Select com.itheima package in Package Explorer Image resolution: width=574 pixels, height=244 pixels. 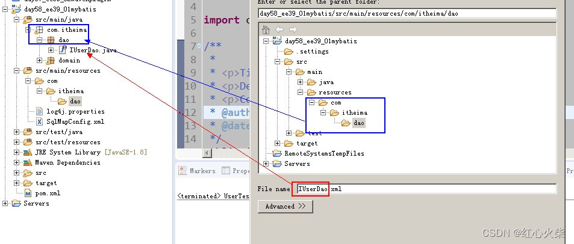coord(67,30)
